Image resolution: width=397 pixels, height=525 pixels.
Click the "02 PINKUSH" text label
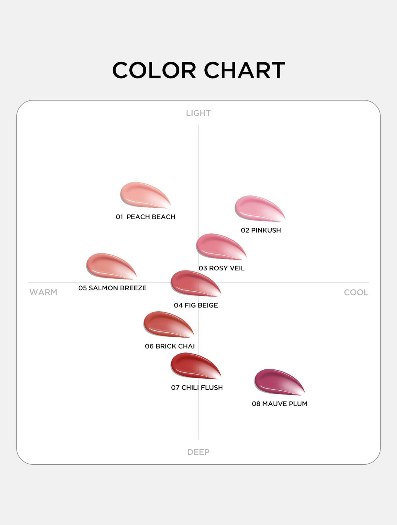click(261, 230)
